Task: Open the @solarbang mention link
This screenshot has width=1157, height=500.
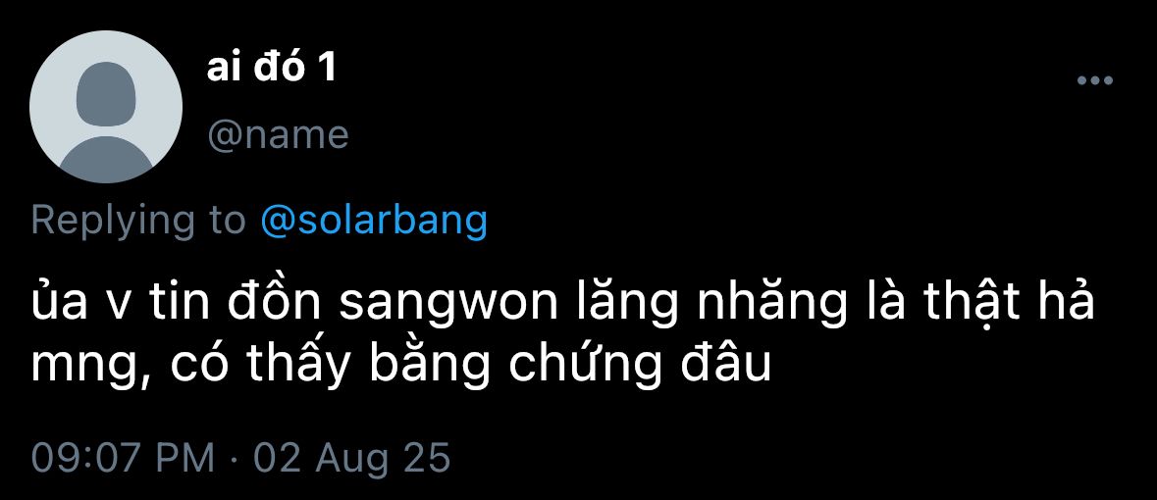Action: 374,220
